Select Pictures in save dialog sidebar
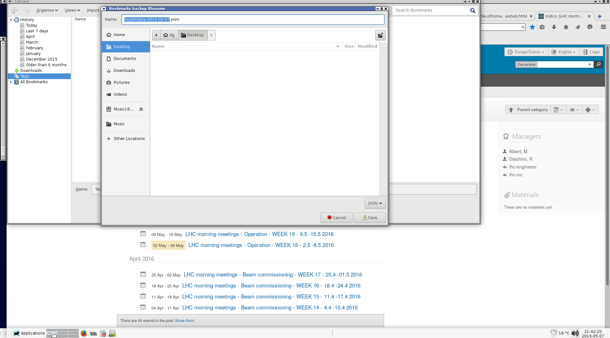Image resolution: width=610 pixels, height=338 pixels. 126,83
